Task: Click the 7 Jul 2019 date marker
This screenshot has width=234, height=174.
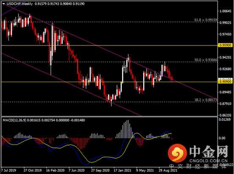Action: click(8, 170)
